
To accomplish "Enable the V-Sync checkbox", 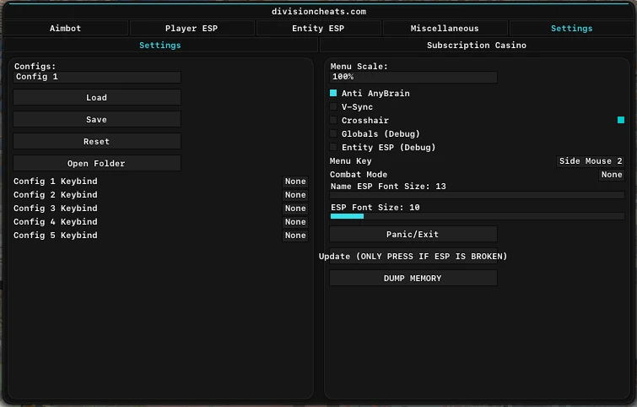I will tap(333, 106).
